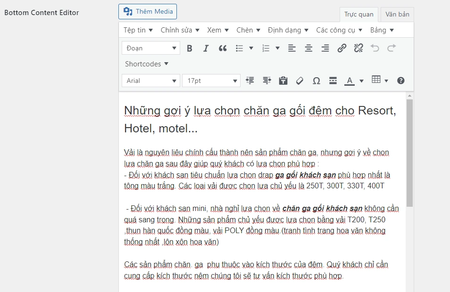Screen dimensions: 450x292
Task: Apply blockquote formatting
Action: (x=223, y=48)
